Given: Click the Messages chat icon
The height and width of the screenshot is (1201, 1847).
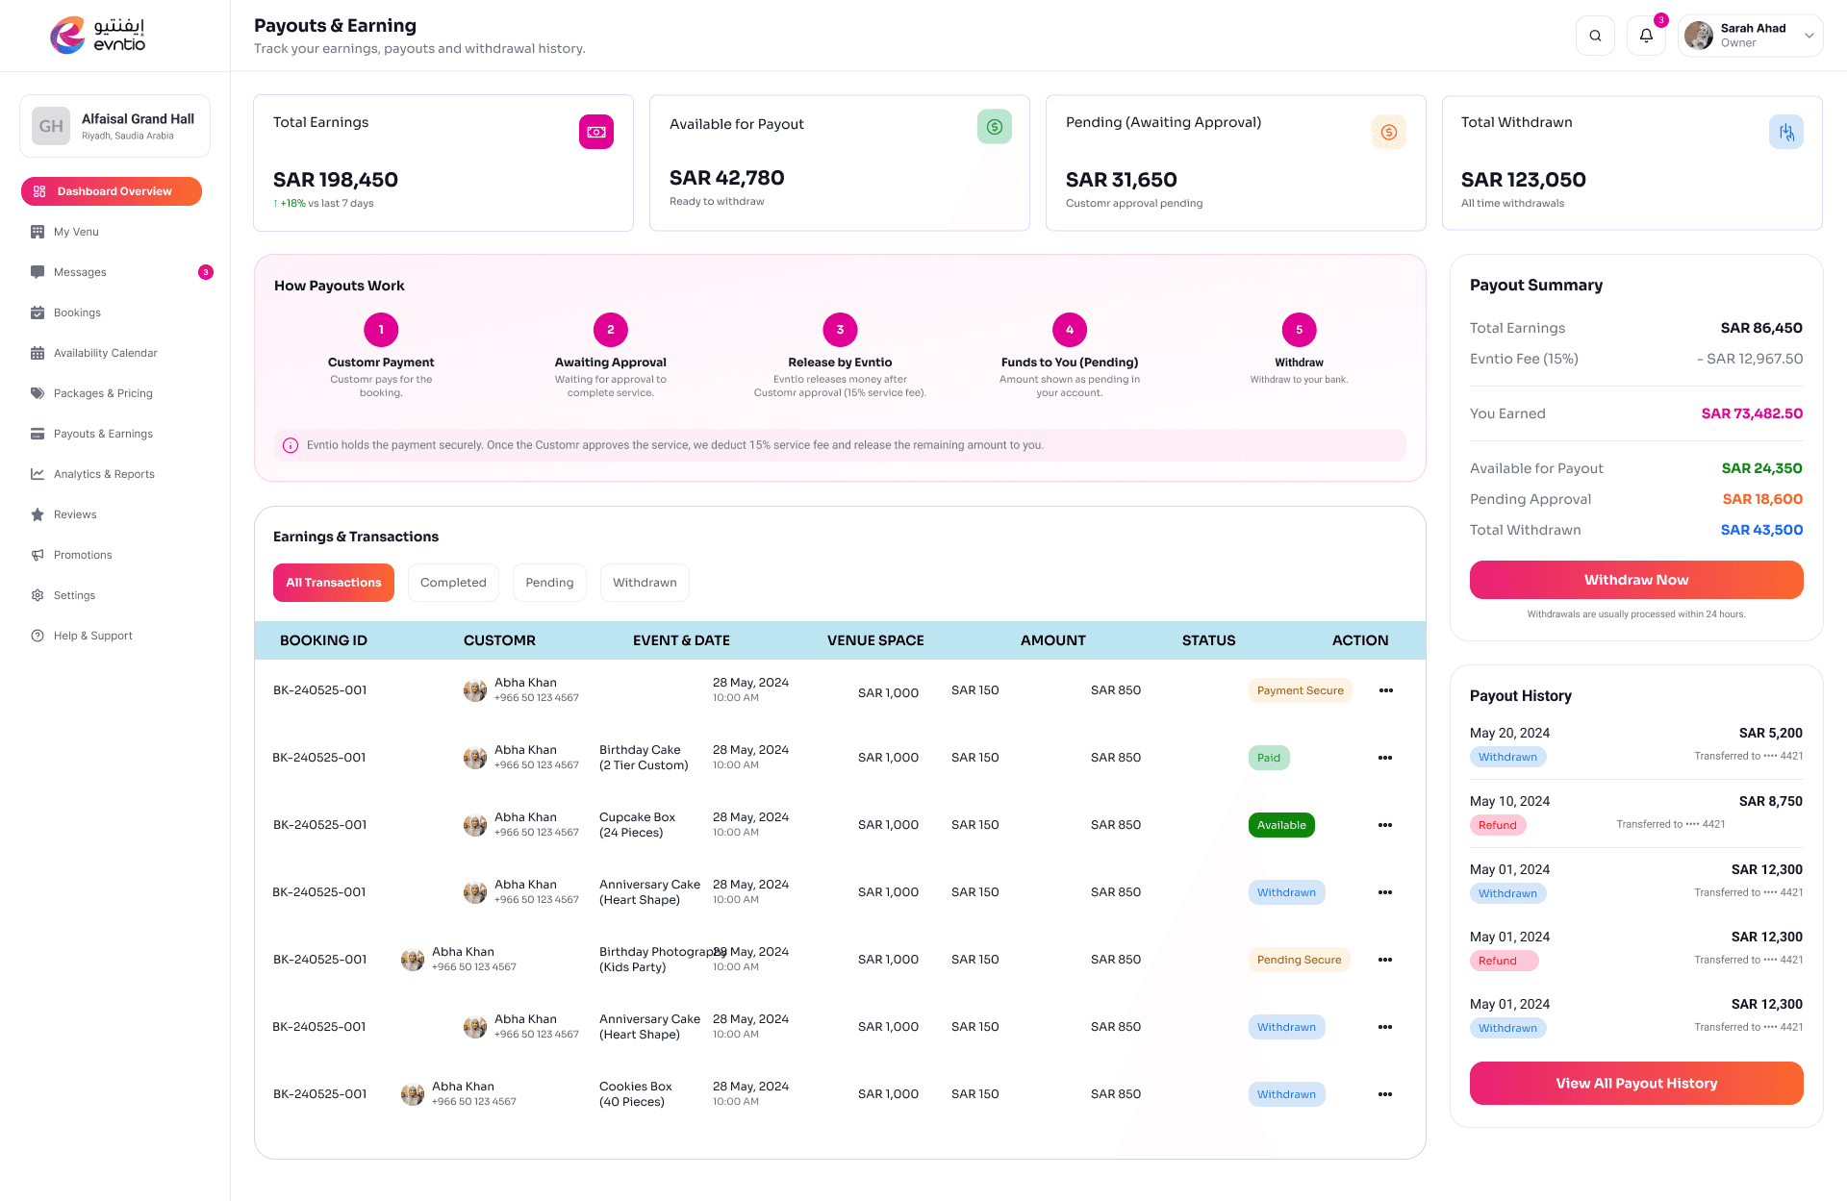Looking at the screenshot, I should pos(38,272).
